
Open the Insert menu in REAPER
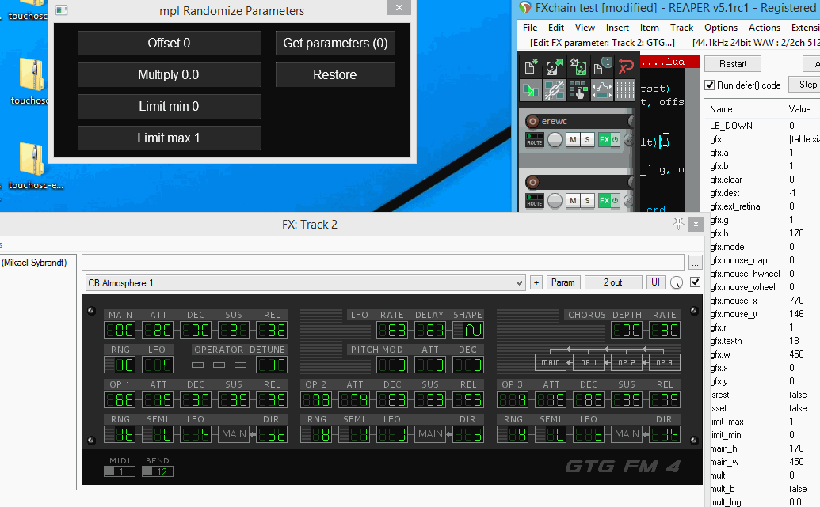(x=617, y=28)
